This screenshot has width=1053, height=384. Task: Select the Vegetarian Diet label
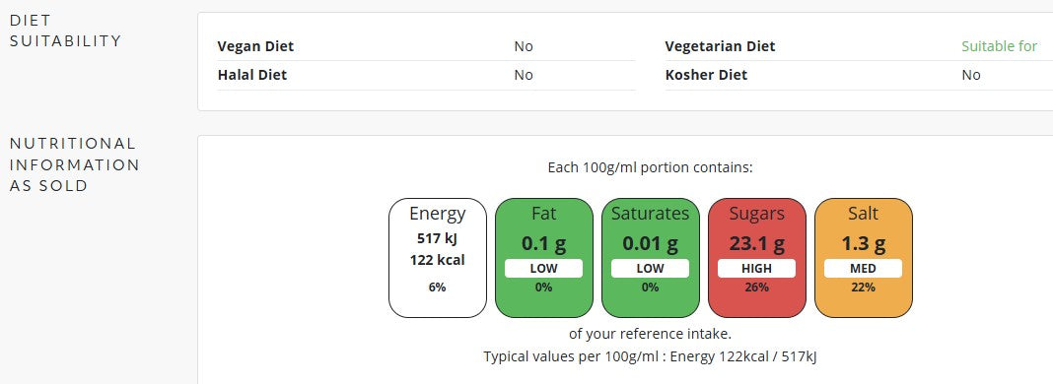720,46
